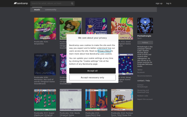Open Punkcake #14 Furious Farm cover

click(122, 100)
